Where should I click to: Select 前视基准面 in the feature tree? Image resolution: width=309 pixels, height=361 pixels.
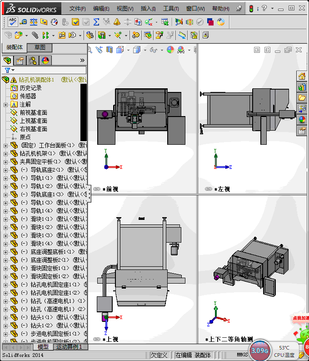(33, 113)
